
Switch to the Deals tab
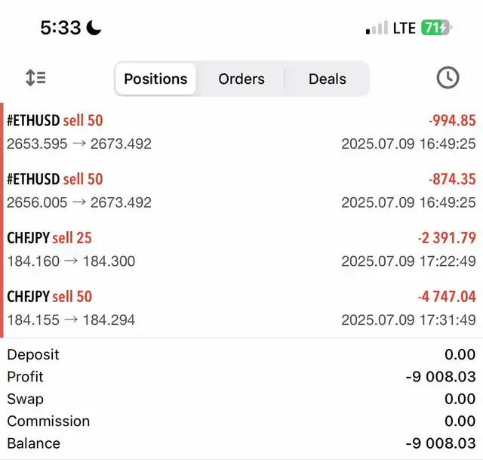click(327, 79)
